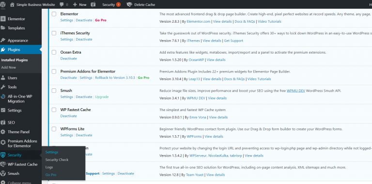Image resolution: width=372 pixels, height=184 pixels.
Task: Deactivate the Ocean Extra plugin
Action: click(x=69, y=58)
